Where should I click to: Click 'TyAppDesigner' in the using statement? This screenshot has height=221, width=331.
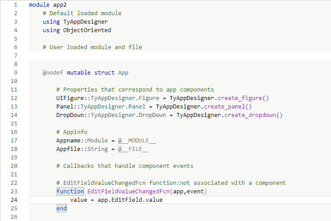(x=86, y=22)
